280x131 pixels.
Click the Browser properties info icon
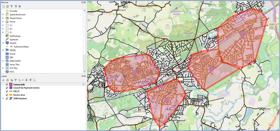coord(20,6)
